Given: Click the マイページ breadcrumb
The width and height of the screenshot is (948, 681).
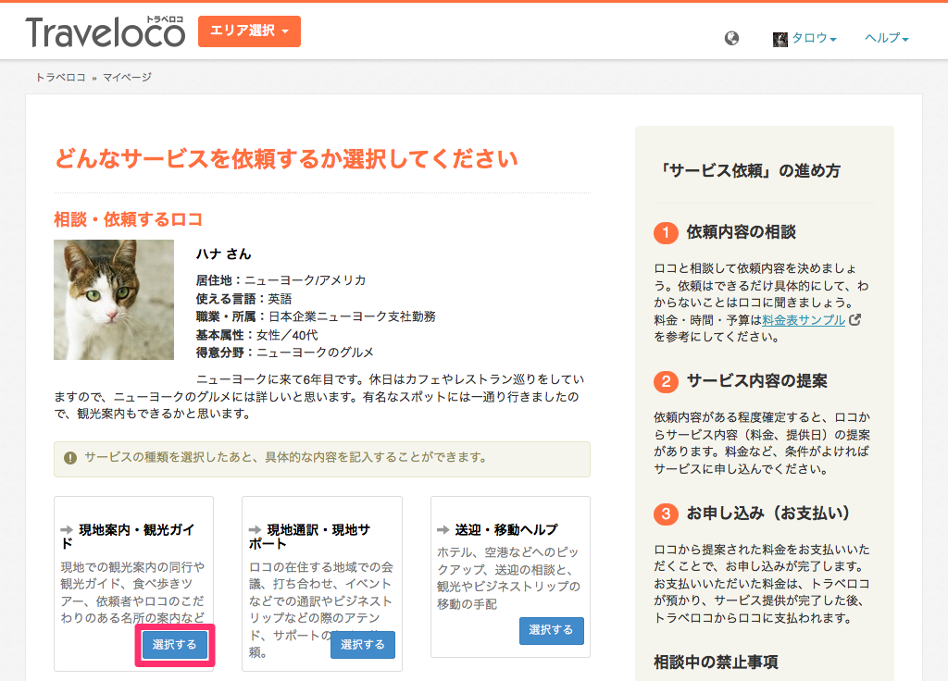Looking at the screenshot, I should point(127,78).
